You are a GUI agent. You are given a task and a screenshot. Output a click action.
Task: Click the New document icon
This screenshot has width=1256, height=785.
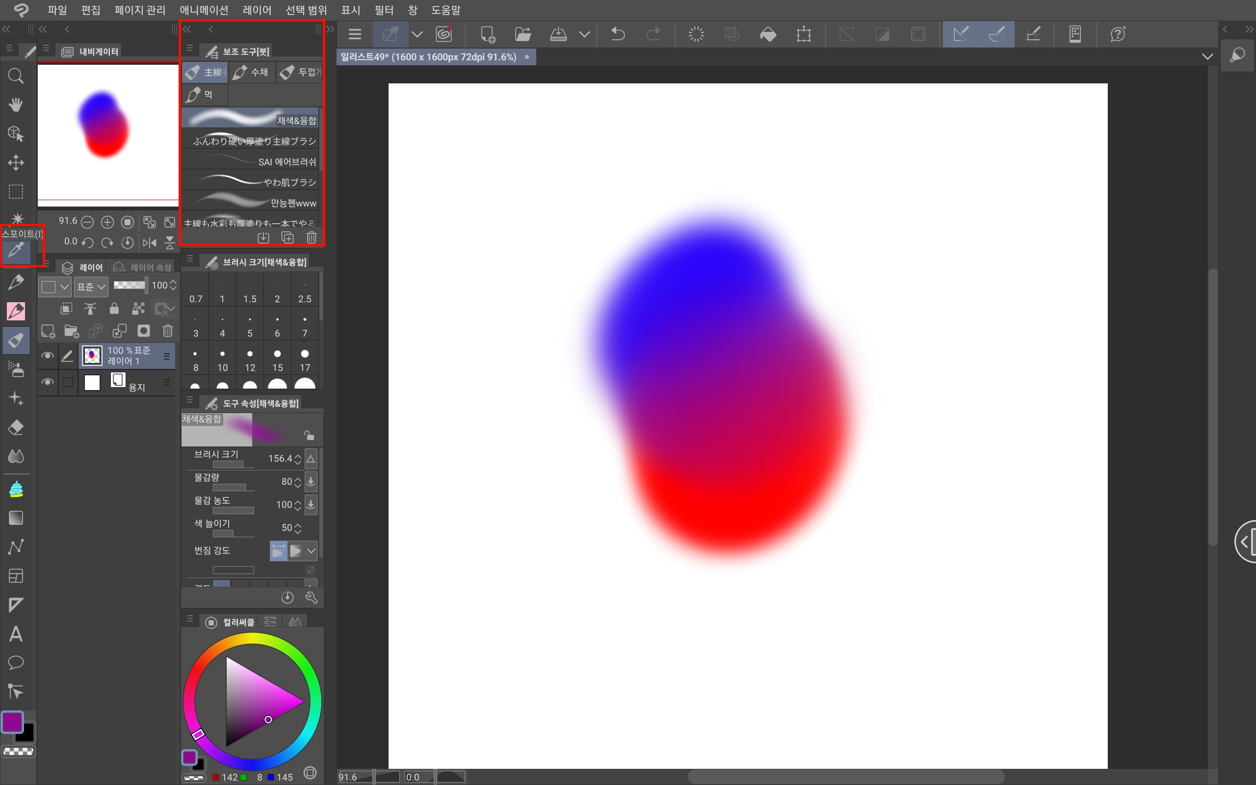click(487, 34)
